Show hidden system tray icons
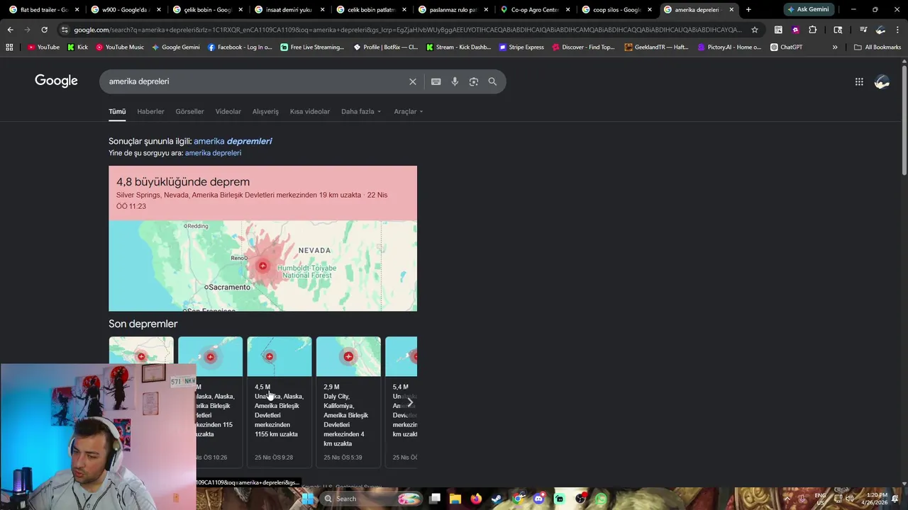 pyautogui.click(x=787, y=499)
